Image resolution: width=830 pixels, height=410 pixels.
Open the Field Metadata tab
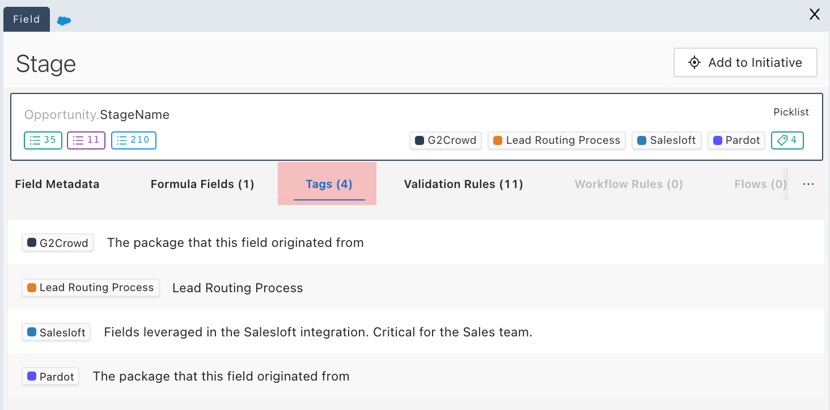pos(57,184)
